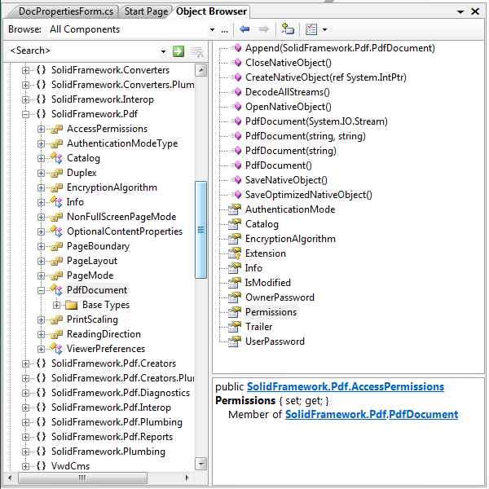Click the VwdCms namespace braces icon
Image resolution: width=489 pixels, height=489 pixels.
click(x=41, y=465)
